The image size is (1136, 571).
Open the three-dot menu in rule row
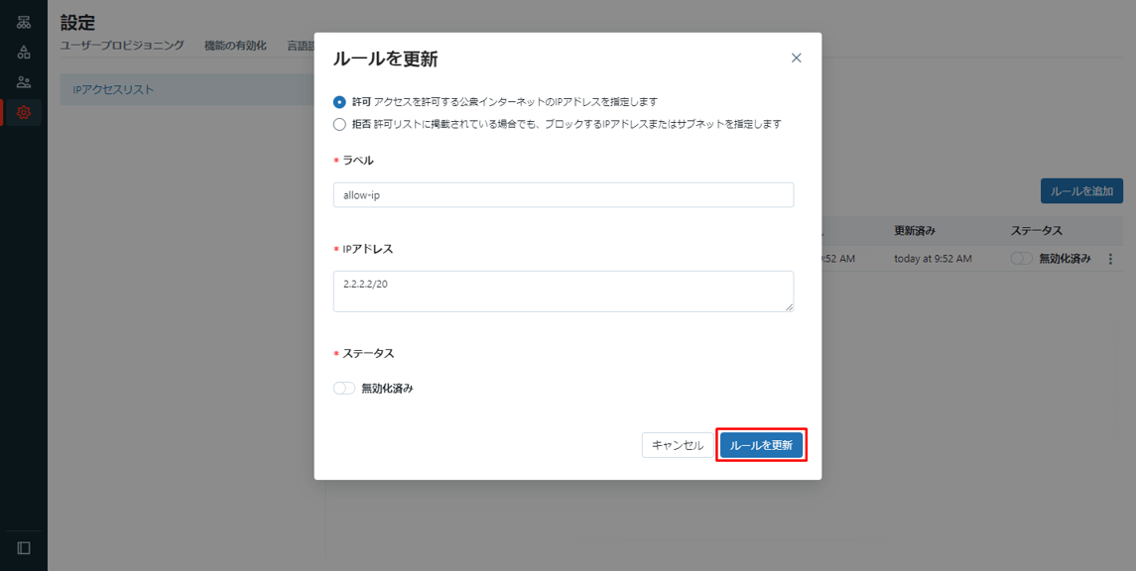[x=1110, y=259]
